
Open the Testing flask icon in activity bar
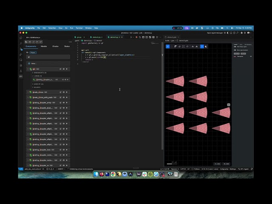[21, 71]
